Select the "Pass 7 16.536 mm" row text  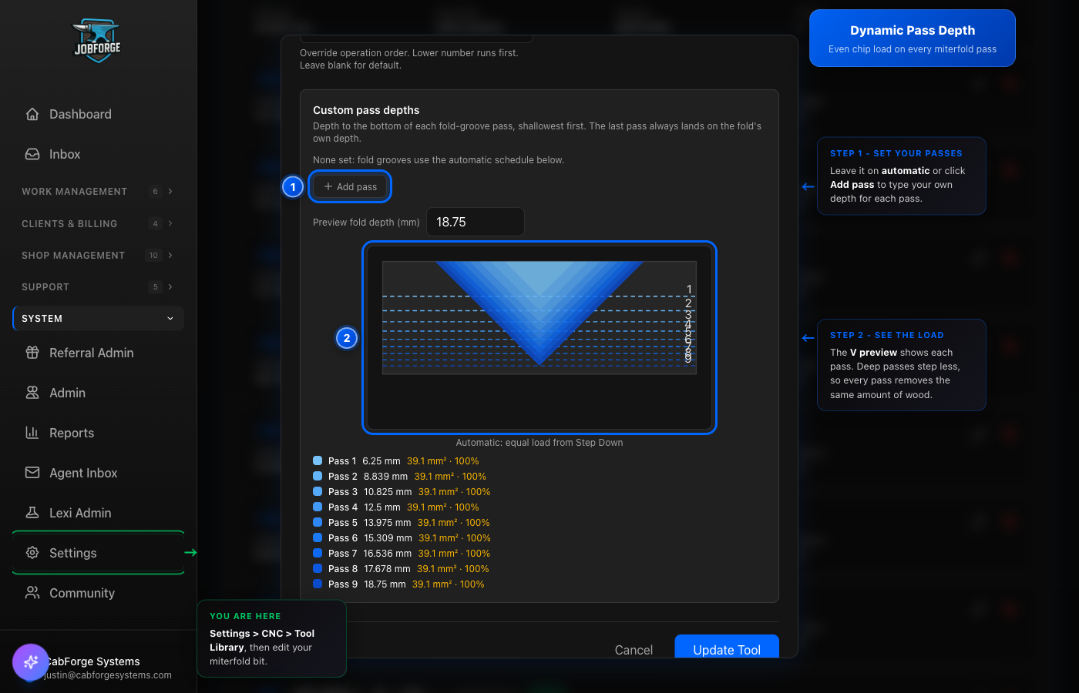coord(370,554)
